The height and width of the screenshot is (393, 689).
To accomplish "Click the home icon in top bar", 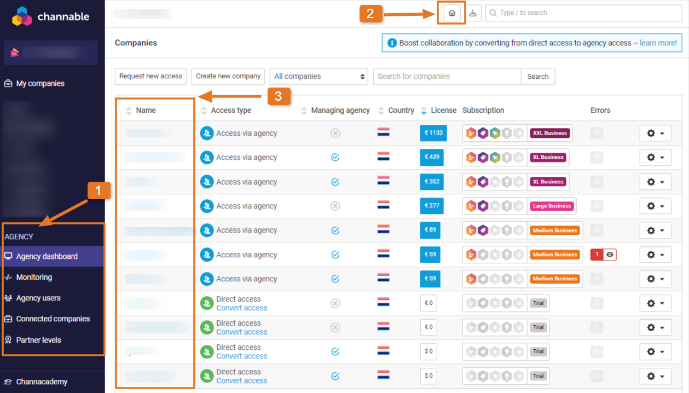I will 451,13.
